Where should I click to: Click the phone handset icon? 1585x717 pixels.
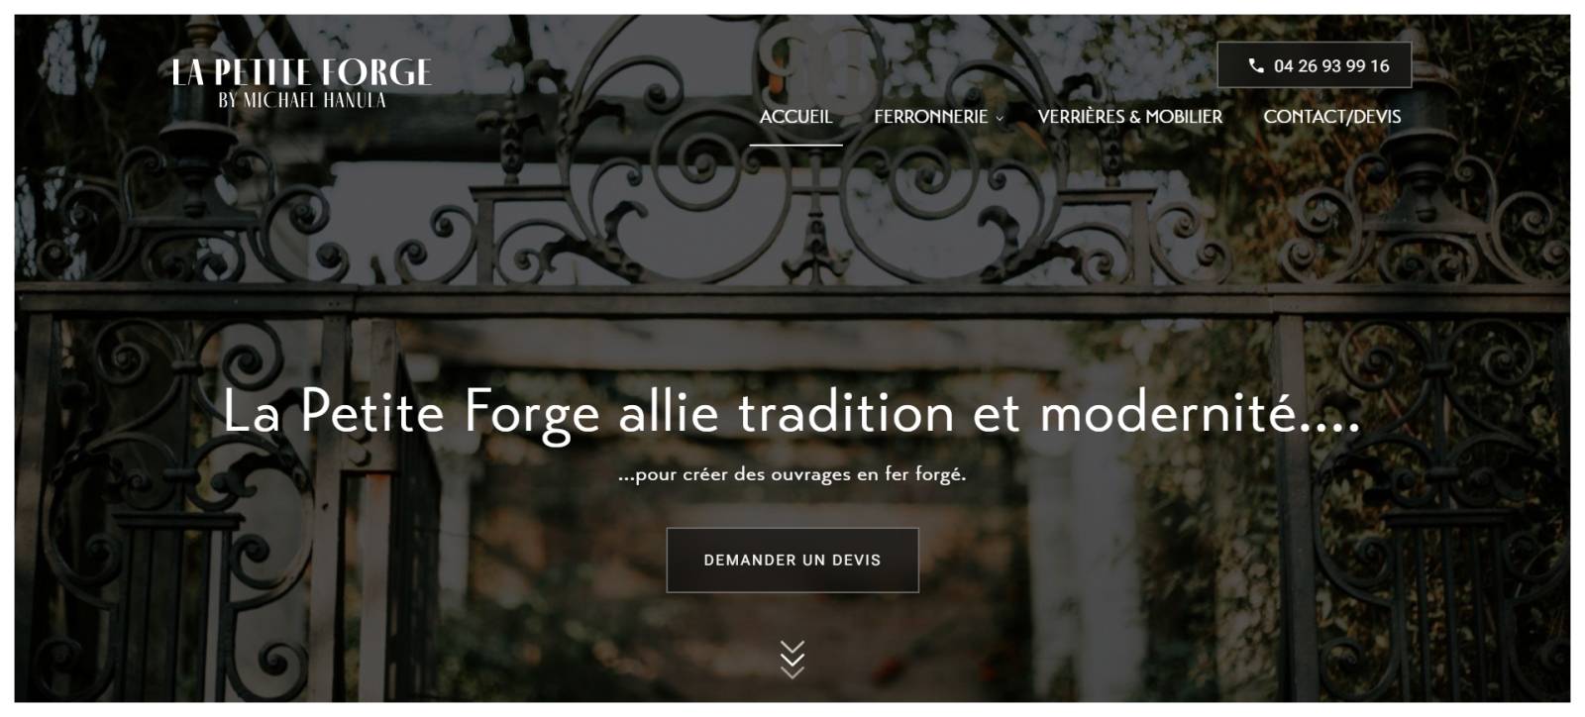(x=1256, y=65)
